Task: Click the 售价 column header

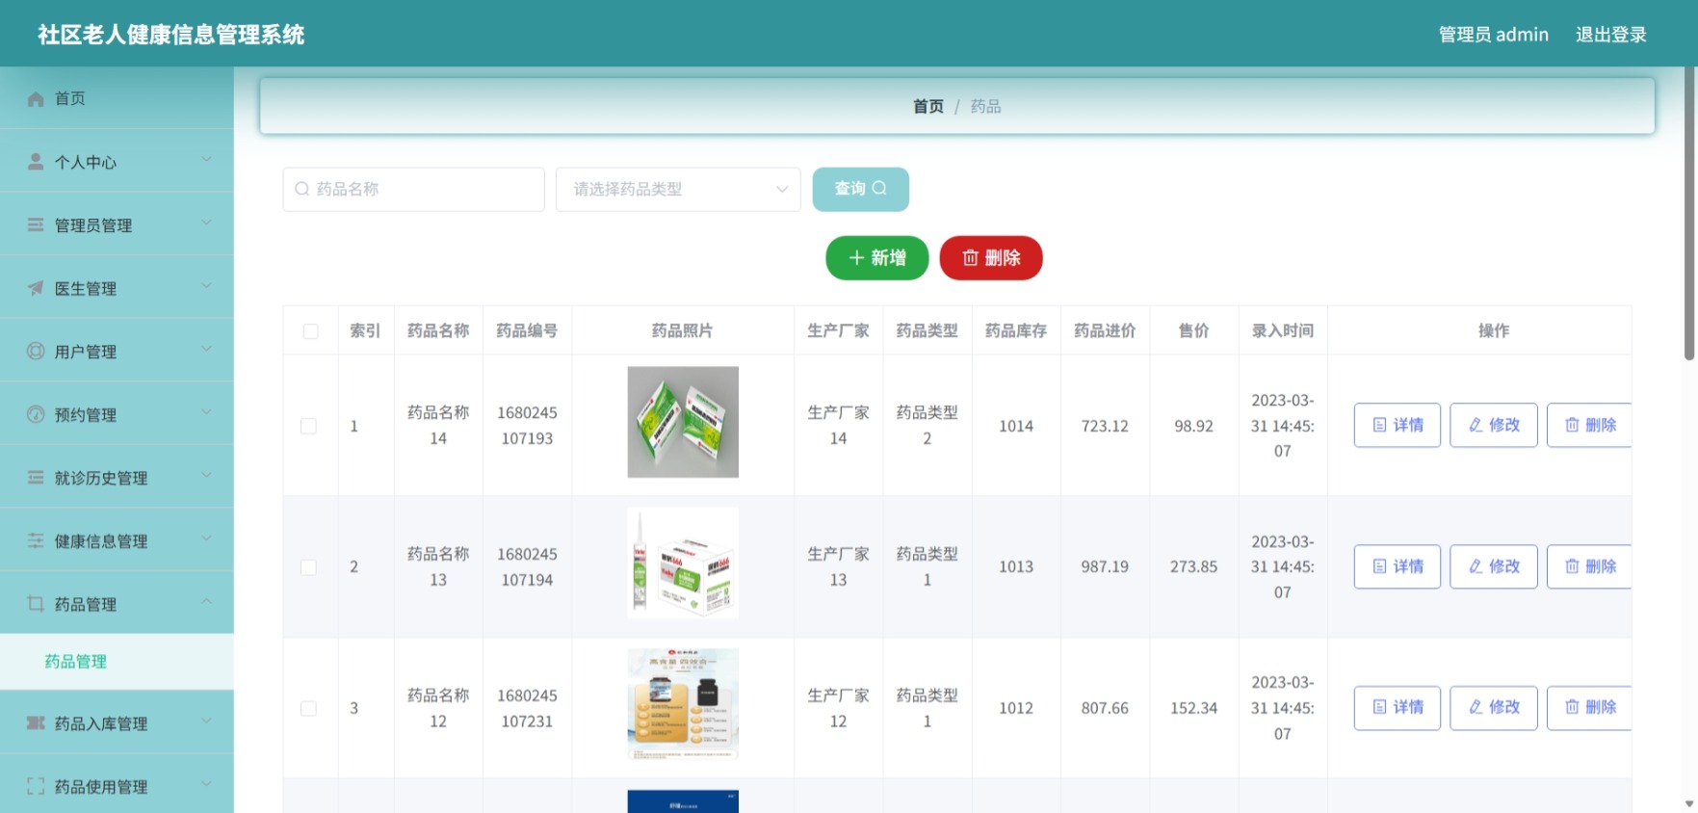Action: point(1193,330)
